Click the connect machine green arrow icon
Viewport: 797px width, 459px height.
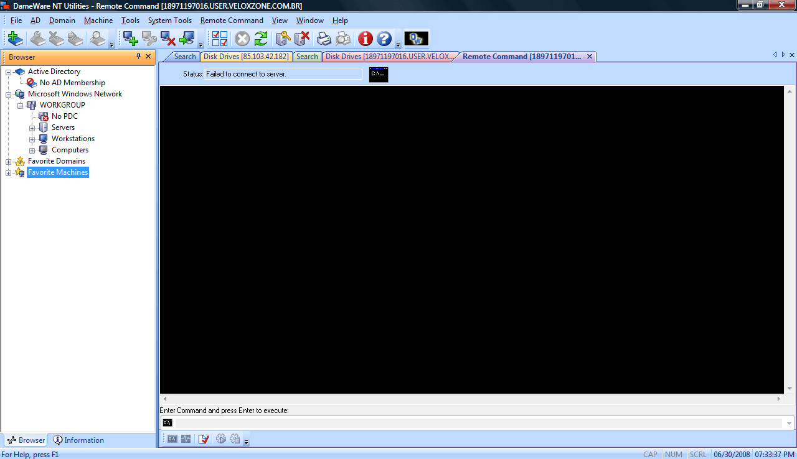(187, 39)
